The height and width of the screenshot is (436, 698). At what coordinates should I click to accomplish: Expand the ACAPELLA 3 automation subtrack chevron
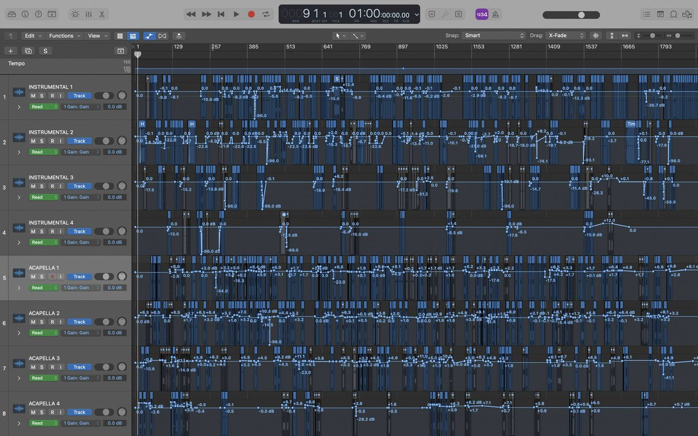pyautogui.click(x=19, y=378)
